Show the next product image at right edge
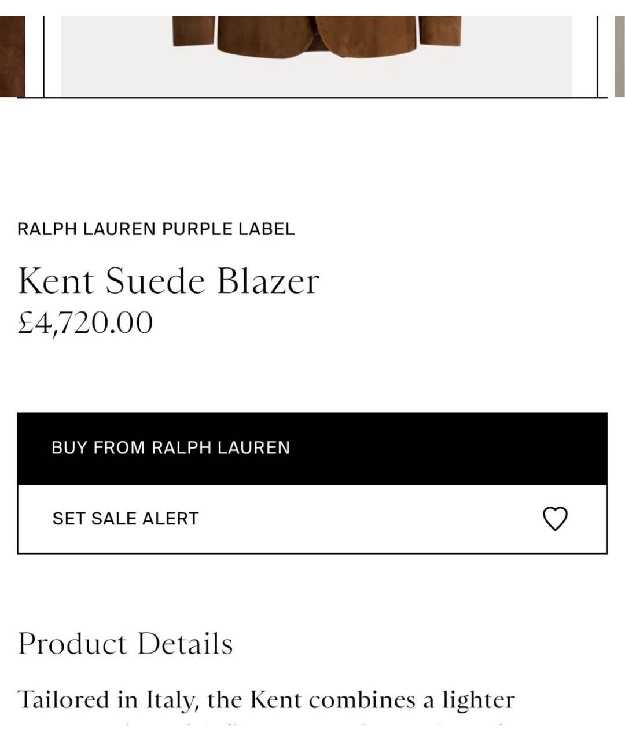The height and width of the screenshot is (741, 625). (x=619, y=56)
